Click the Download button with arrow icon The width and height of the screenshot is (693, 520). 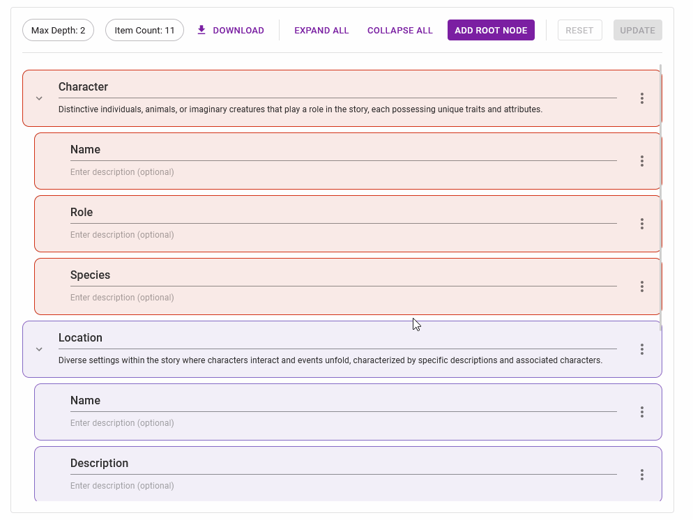pos(230,30)
